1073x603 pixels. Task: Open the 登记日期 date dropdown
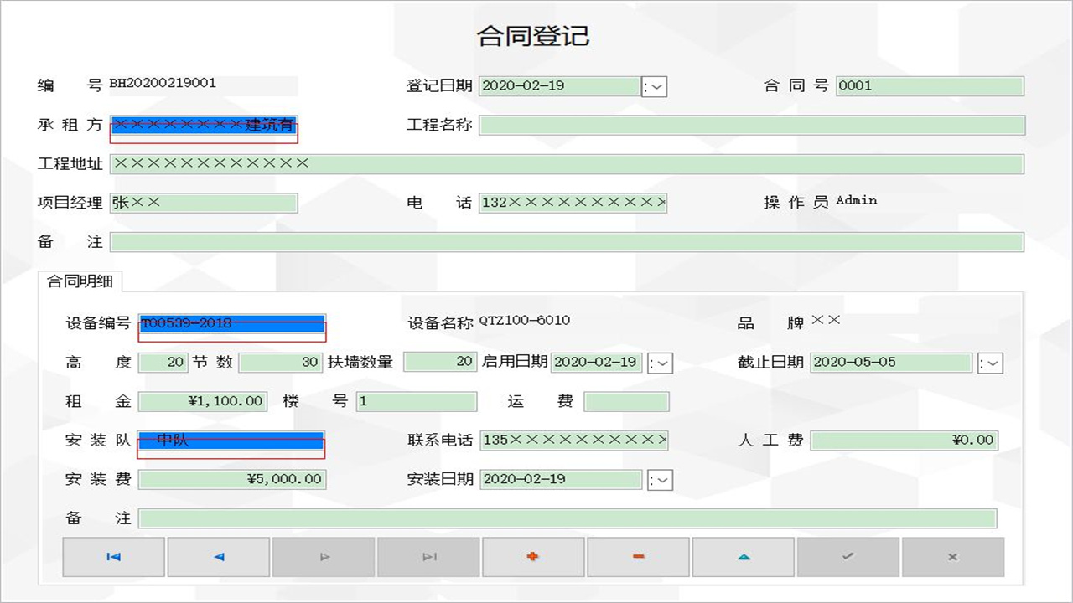654,86
